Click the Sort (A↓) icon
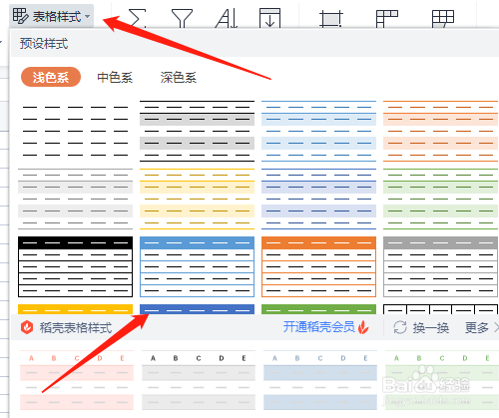Screen dimensions: 499x418 (x=227, y=18)
